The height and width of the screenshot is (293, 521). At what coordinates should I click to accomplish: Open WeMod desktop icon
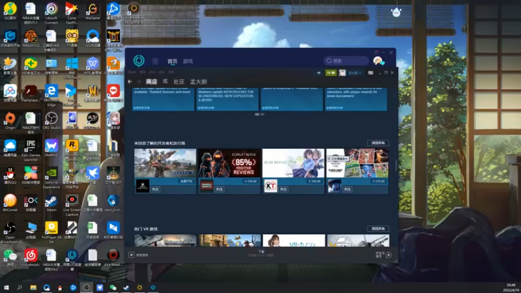51,148
